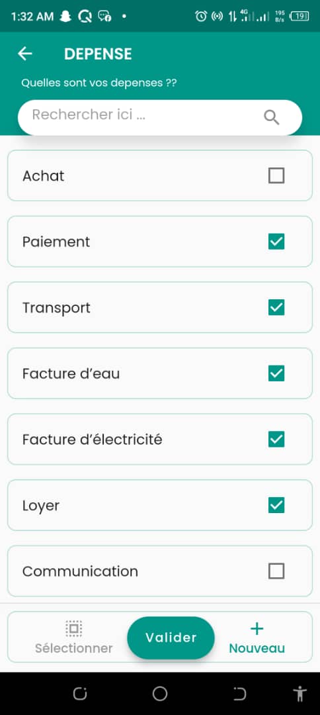Image resolution: width=320 pixels, height=715 pixels.
Task: Tap the back arrow icon
Action: (25, 54)
